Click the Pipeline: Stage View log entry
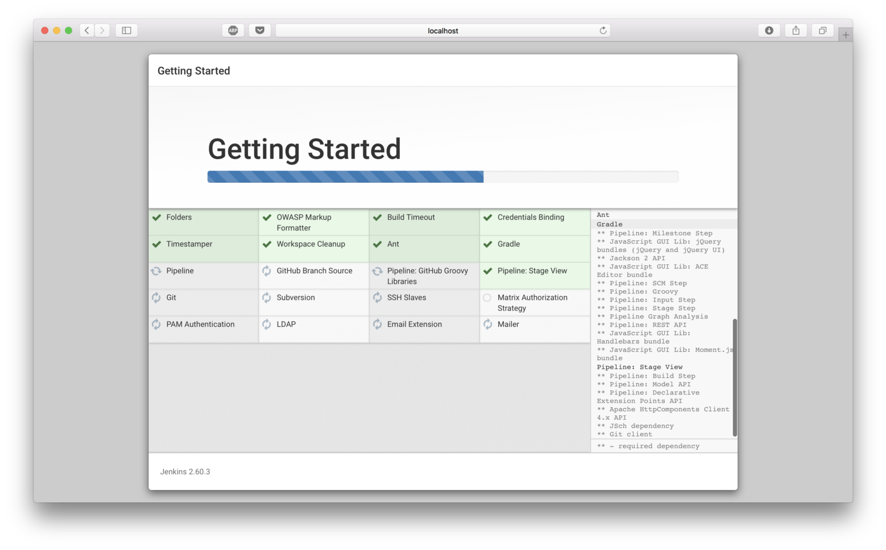Viewport: 886px width, 550px height. [x=640, y=367]
